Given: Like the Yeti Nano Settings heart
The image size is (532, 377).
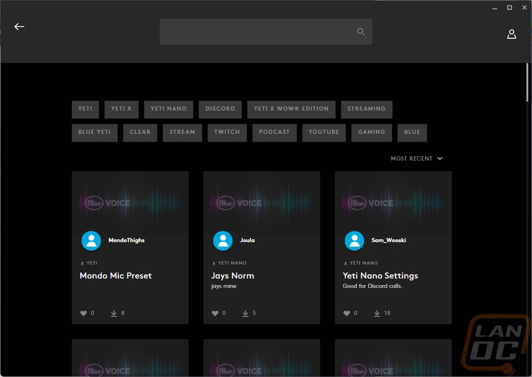Looking at the screenshot, I should 346,313.
